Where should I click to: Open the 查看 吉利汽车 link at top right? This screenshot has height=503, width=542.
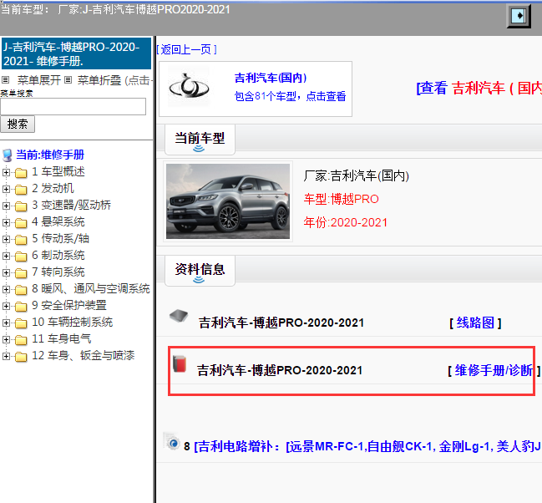(479, 89)
